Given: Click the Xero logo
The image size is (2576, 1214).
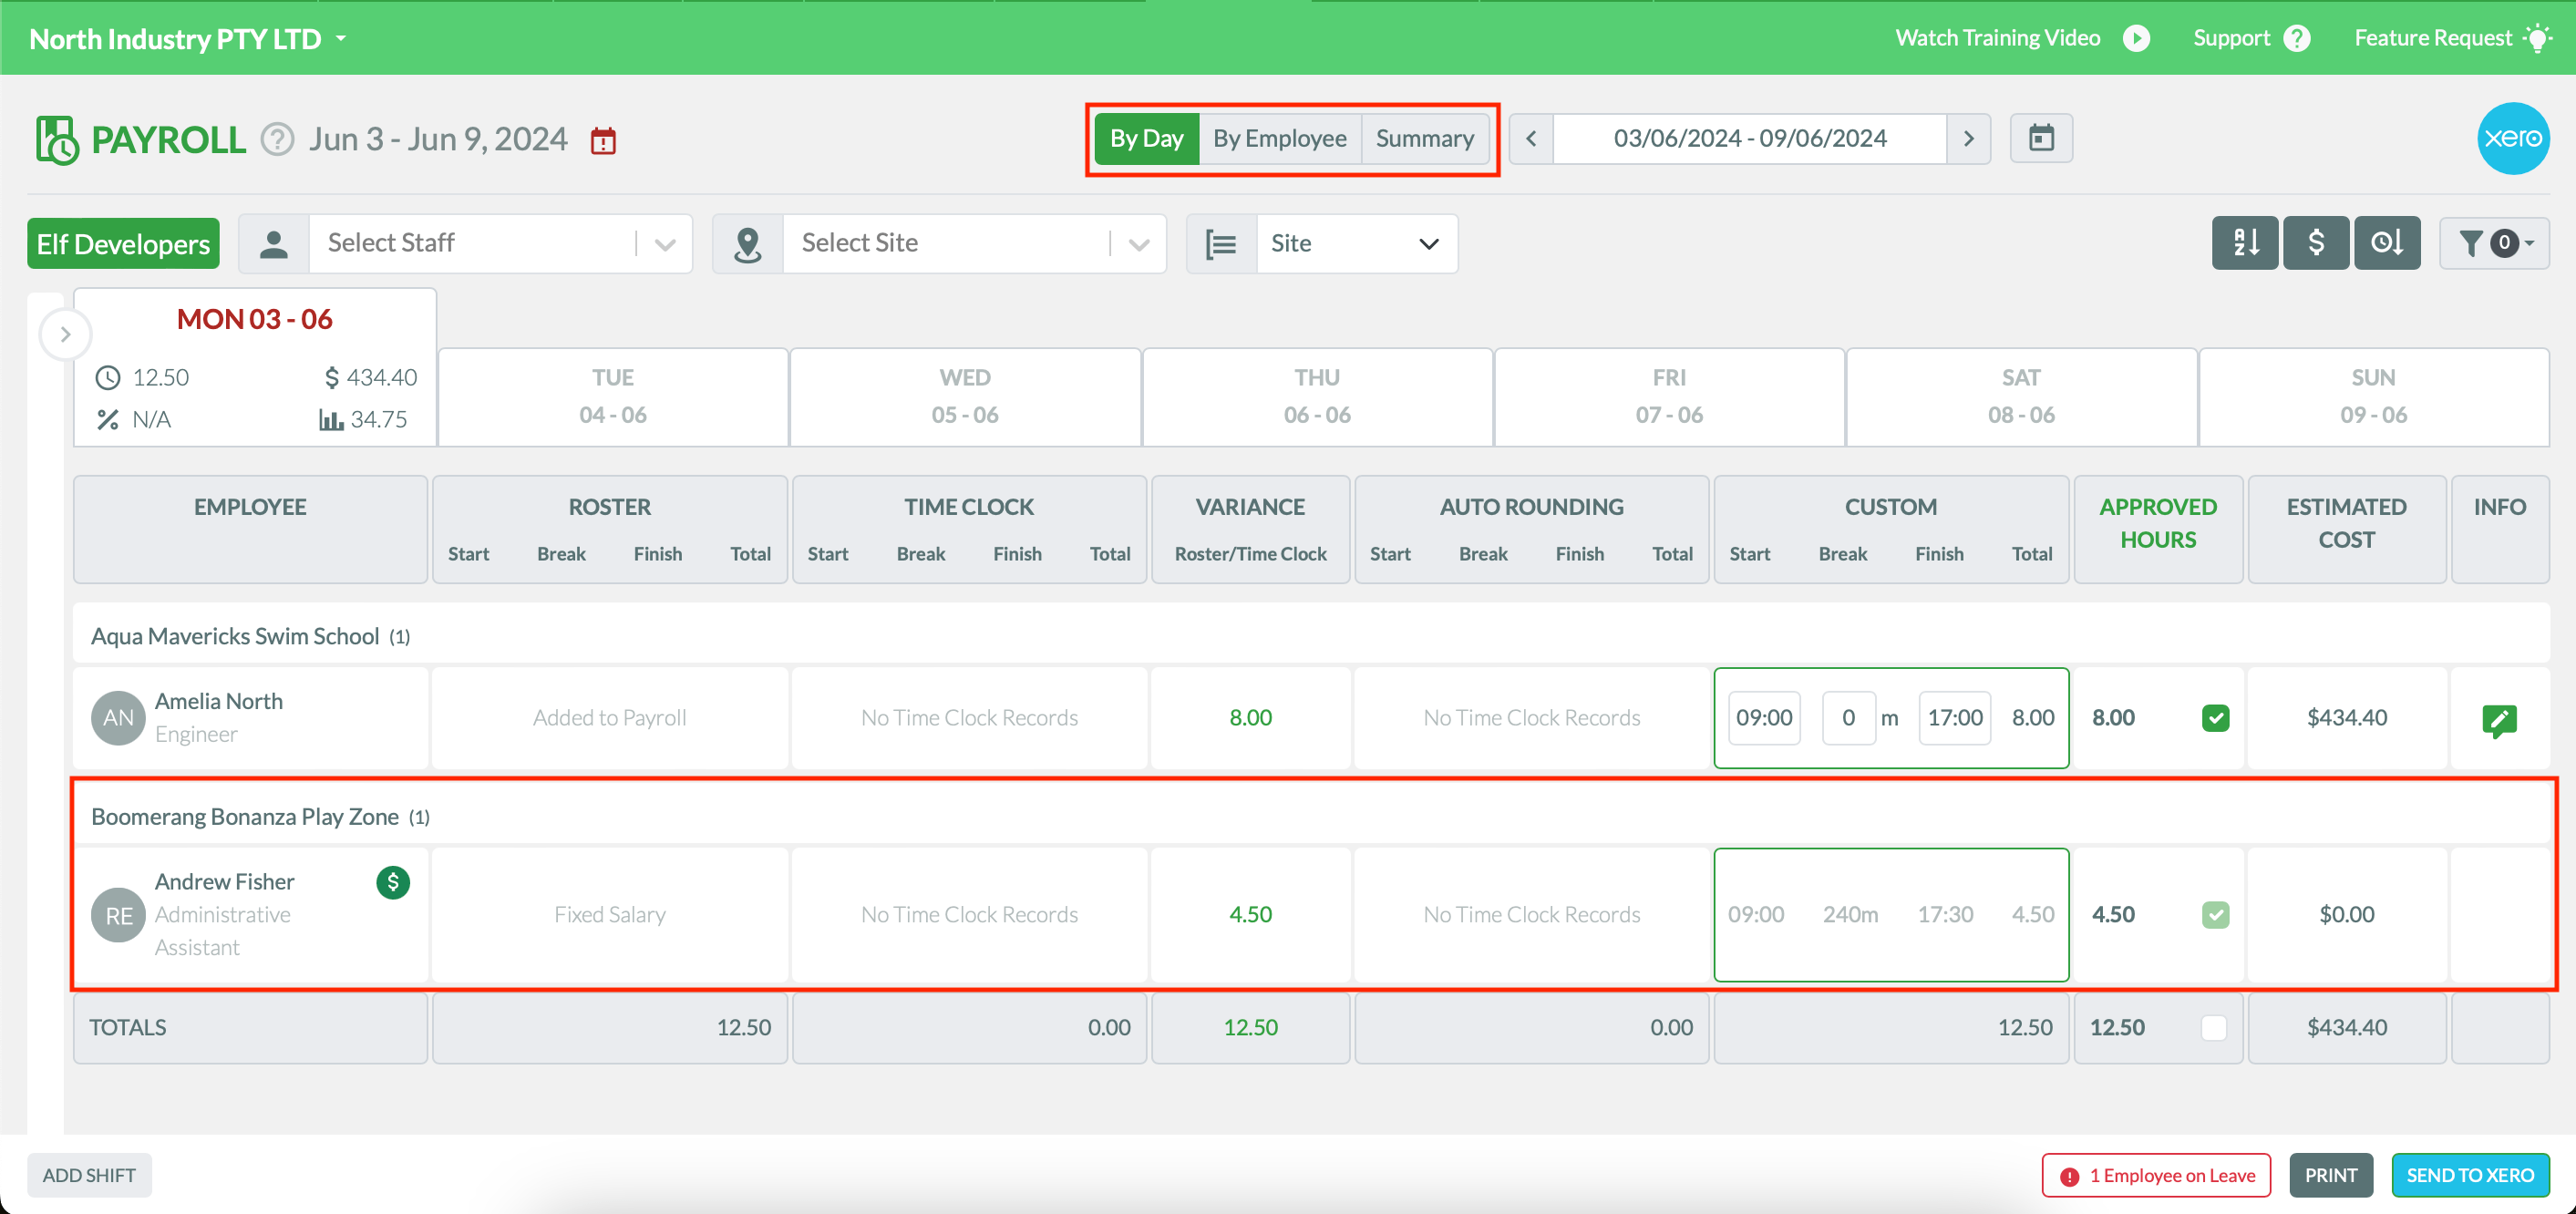Looking at the screenshot, I should [2513, 138].
